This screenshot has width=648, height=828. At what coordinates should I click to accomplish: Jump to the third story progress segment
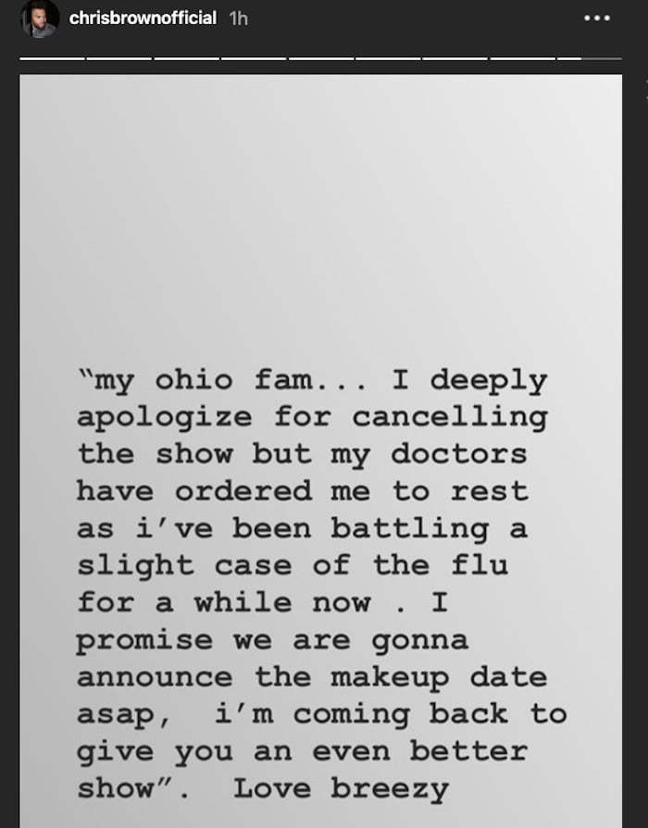(186, 58)
